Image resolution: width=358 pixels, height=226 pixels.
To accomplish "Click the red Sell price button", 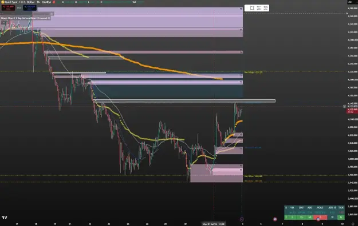I will click(x=8, y=8).
